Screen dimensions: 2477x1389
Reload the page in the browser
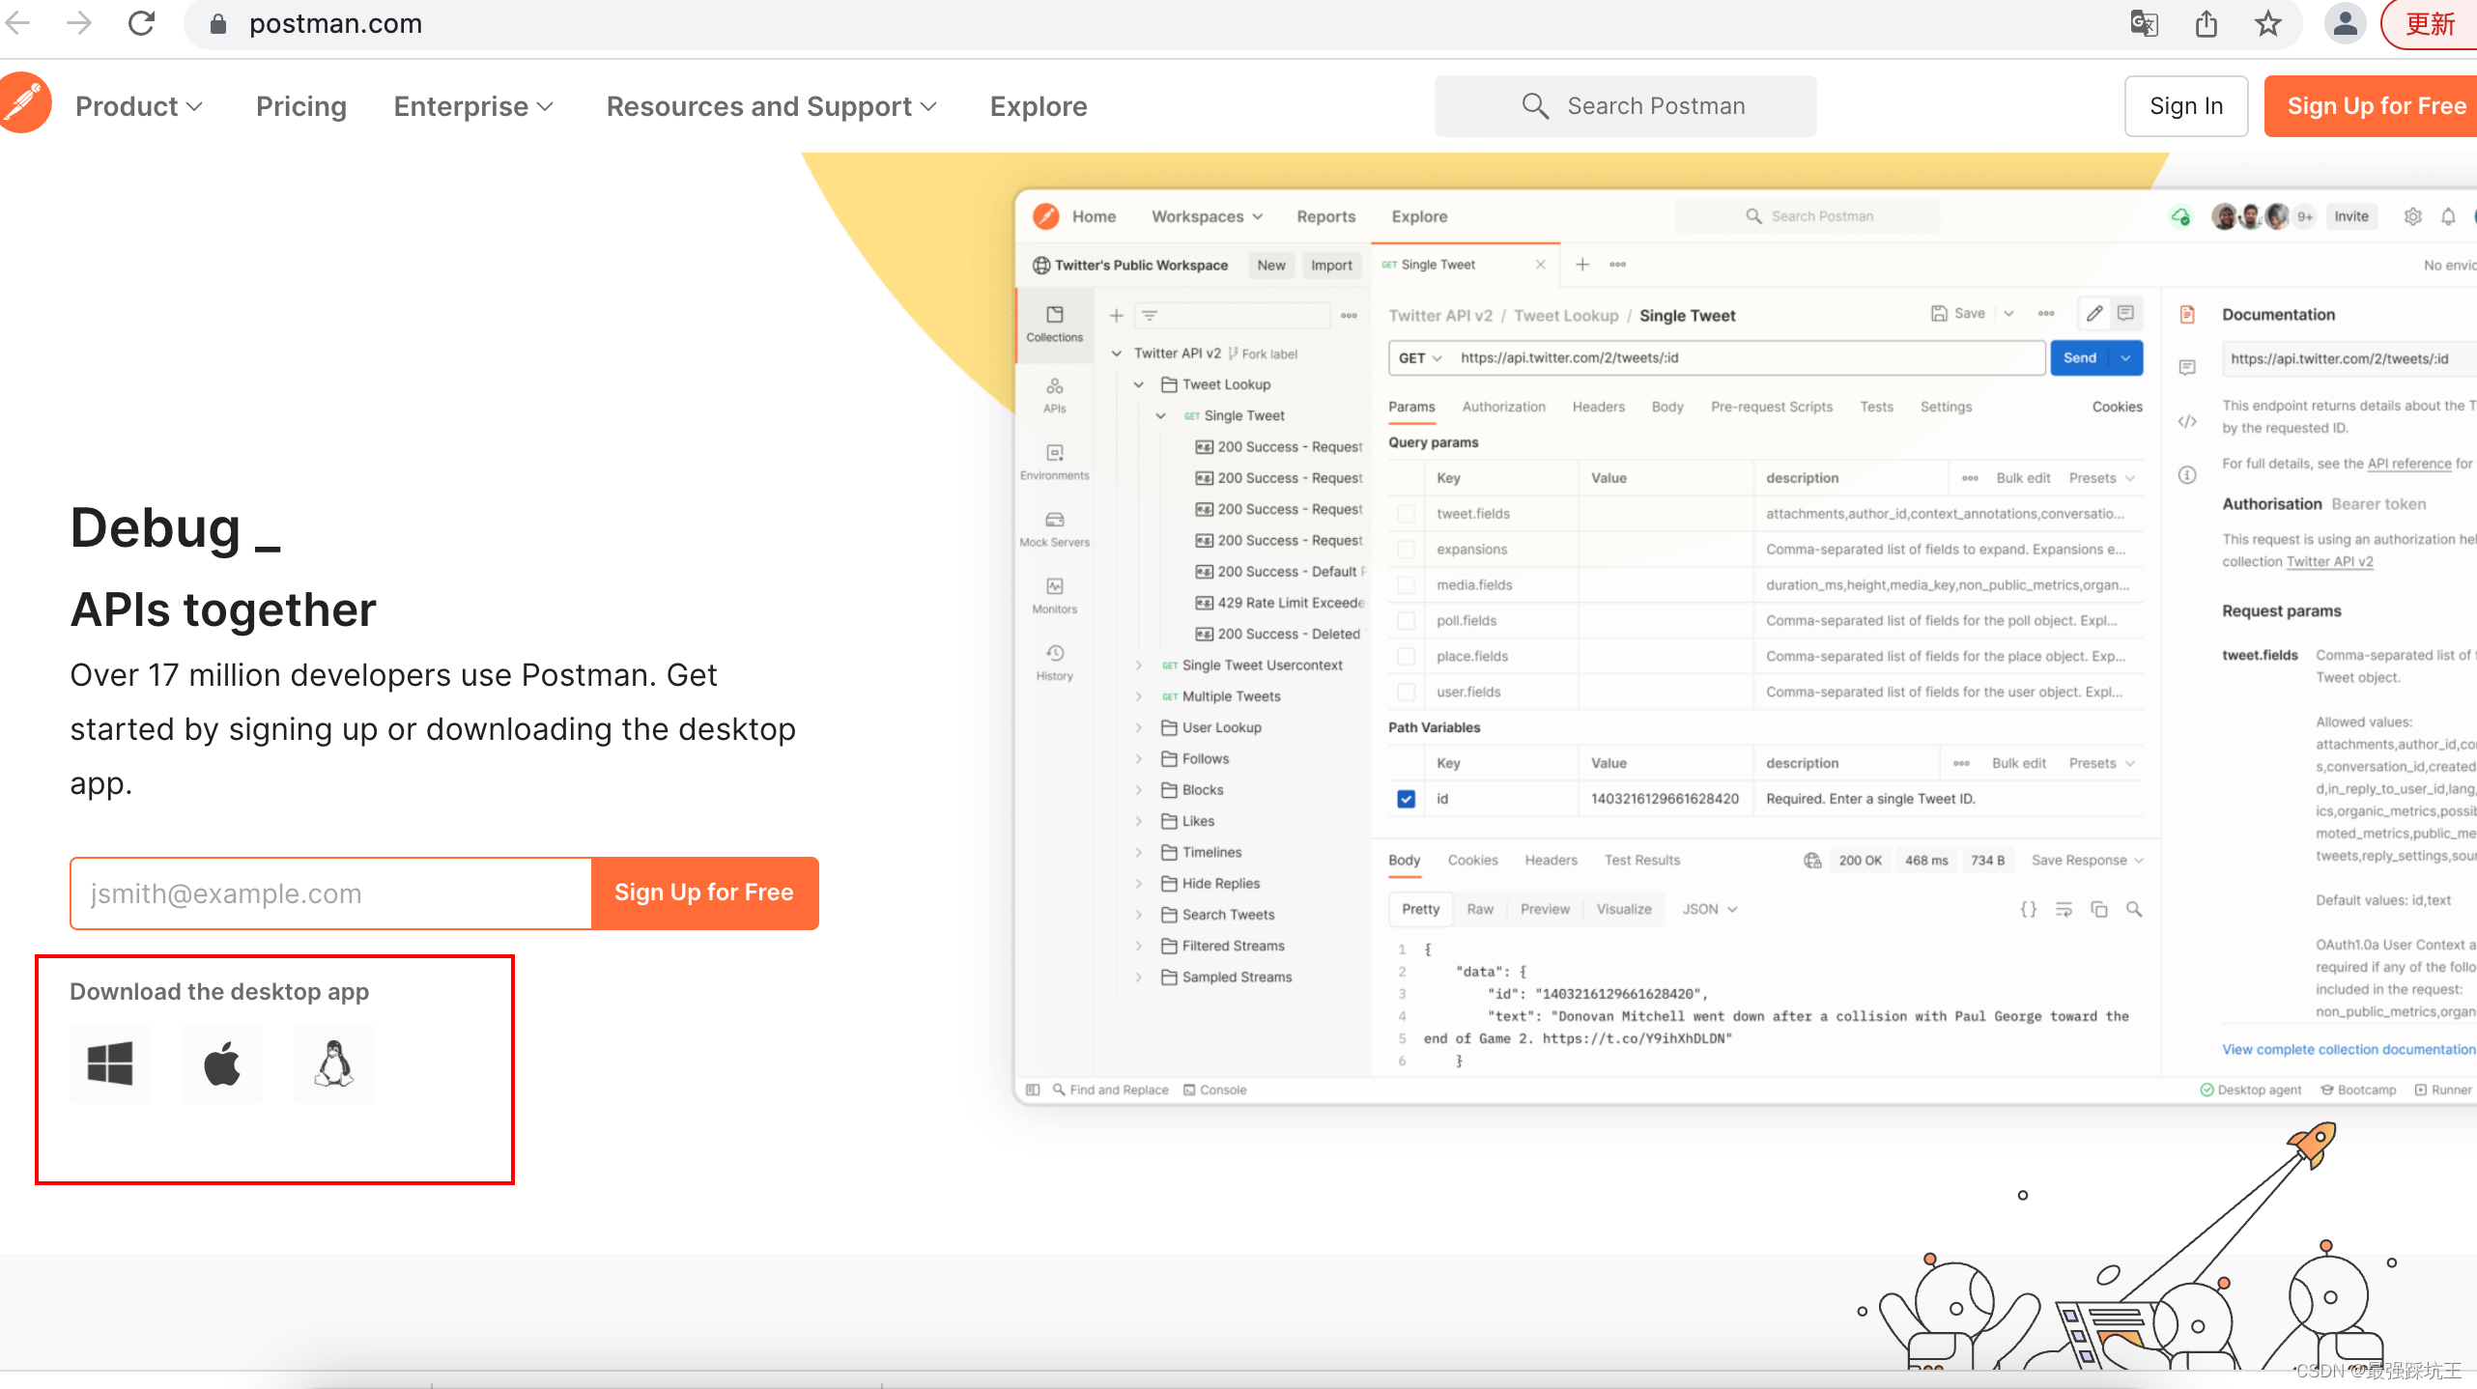(142, 23)
